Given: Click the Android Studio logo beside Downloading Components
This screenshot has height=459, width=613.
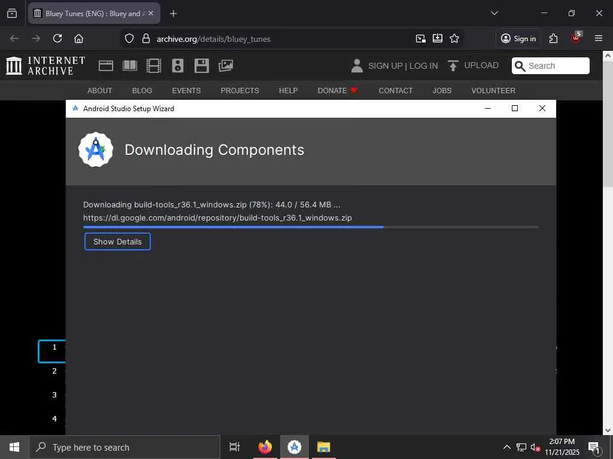Looking at the screenshot, I should pos(96,149).
